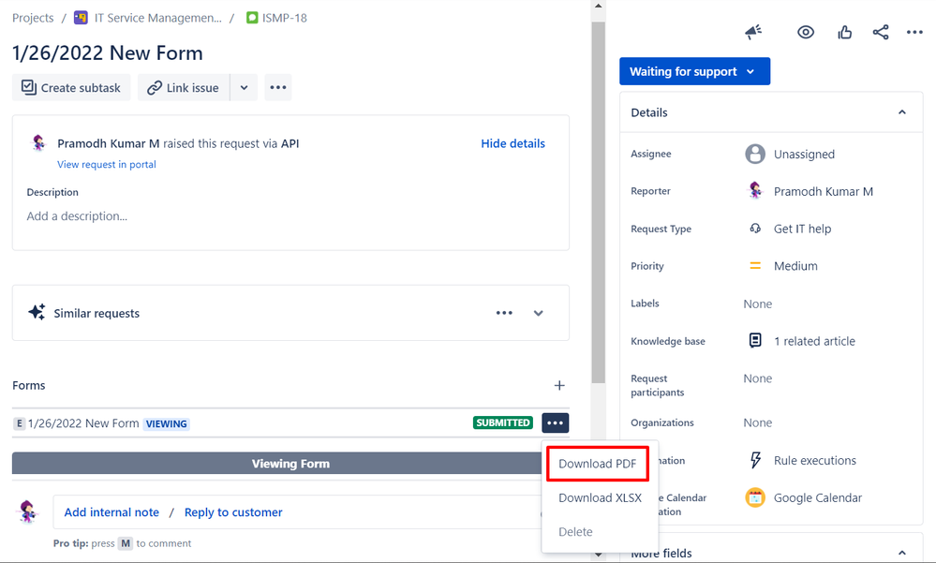Open the form row three-dot menu

(556, 422)
